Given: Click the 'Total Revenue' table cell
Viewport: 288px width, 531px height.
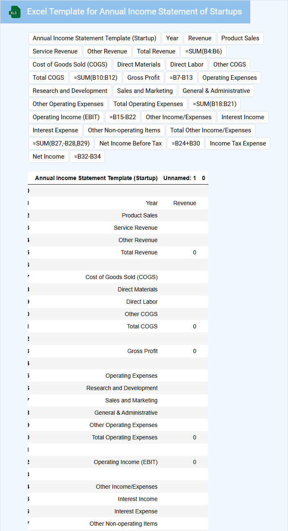Looking at the screenshot, I should point(139,252).
